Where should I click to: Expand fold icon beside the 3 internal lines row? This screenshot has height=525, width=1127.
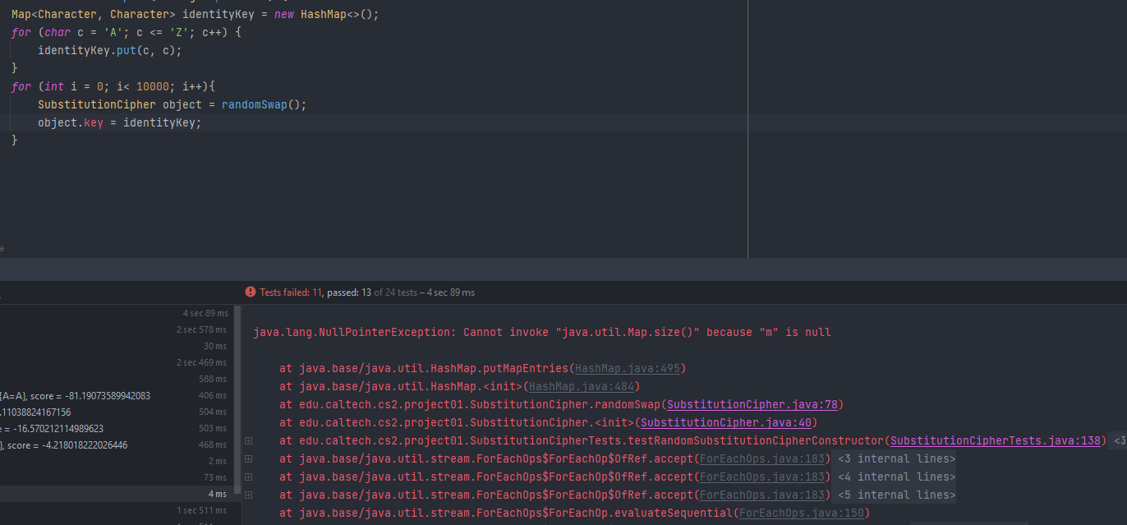(x=248, y=459)
